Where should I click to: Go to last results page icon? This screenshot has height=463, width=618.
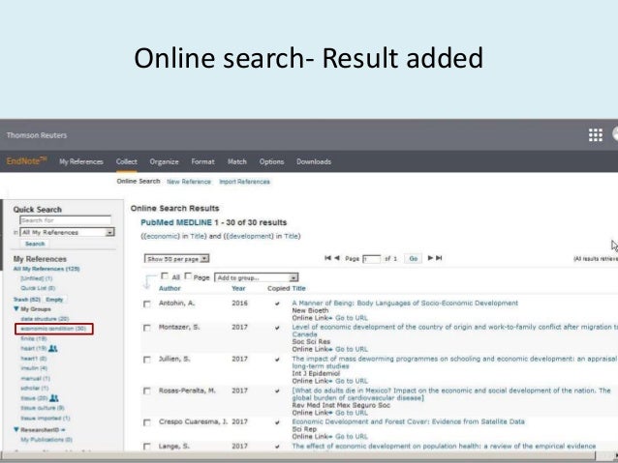pyautogui.click(x=439, y=258)
